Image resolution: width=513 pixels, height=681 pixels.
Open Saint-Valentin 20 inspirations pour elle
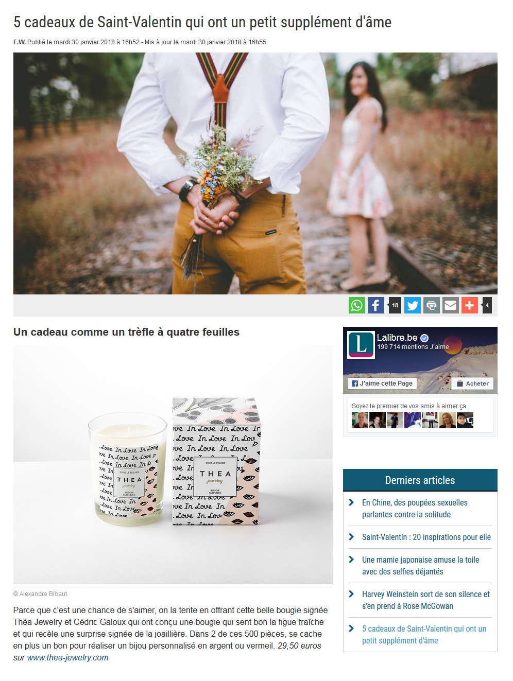[x=426, y=537]
